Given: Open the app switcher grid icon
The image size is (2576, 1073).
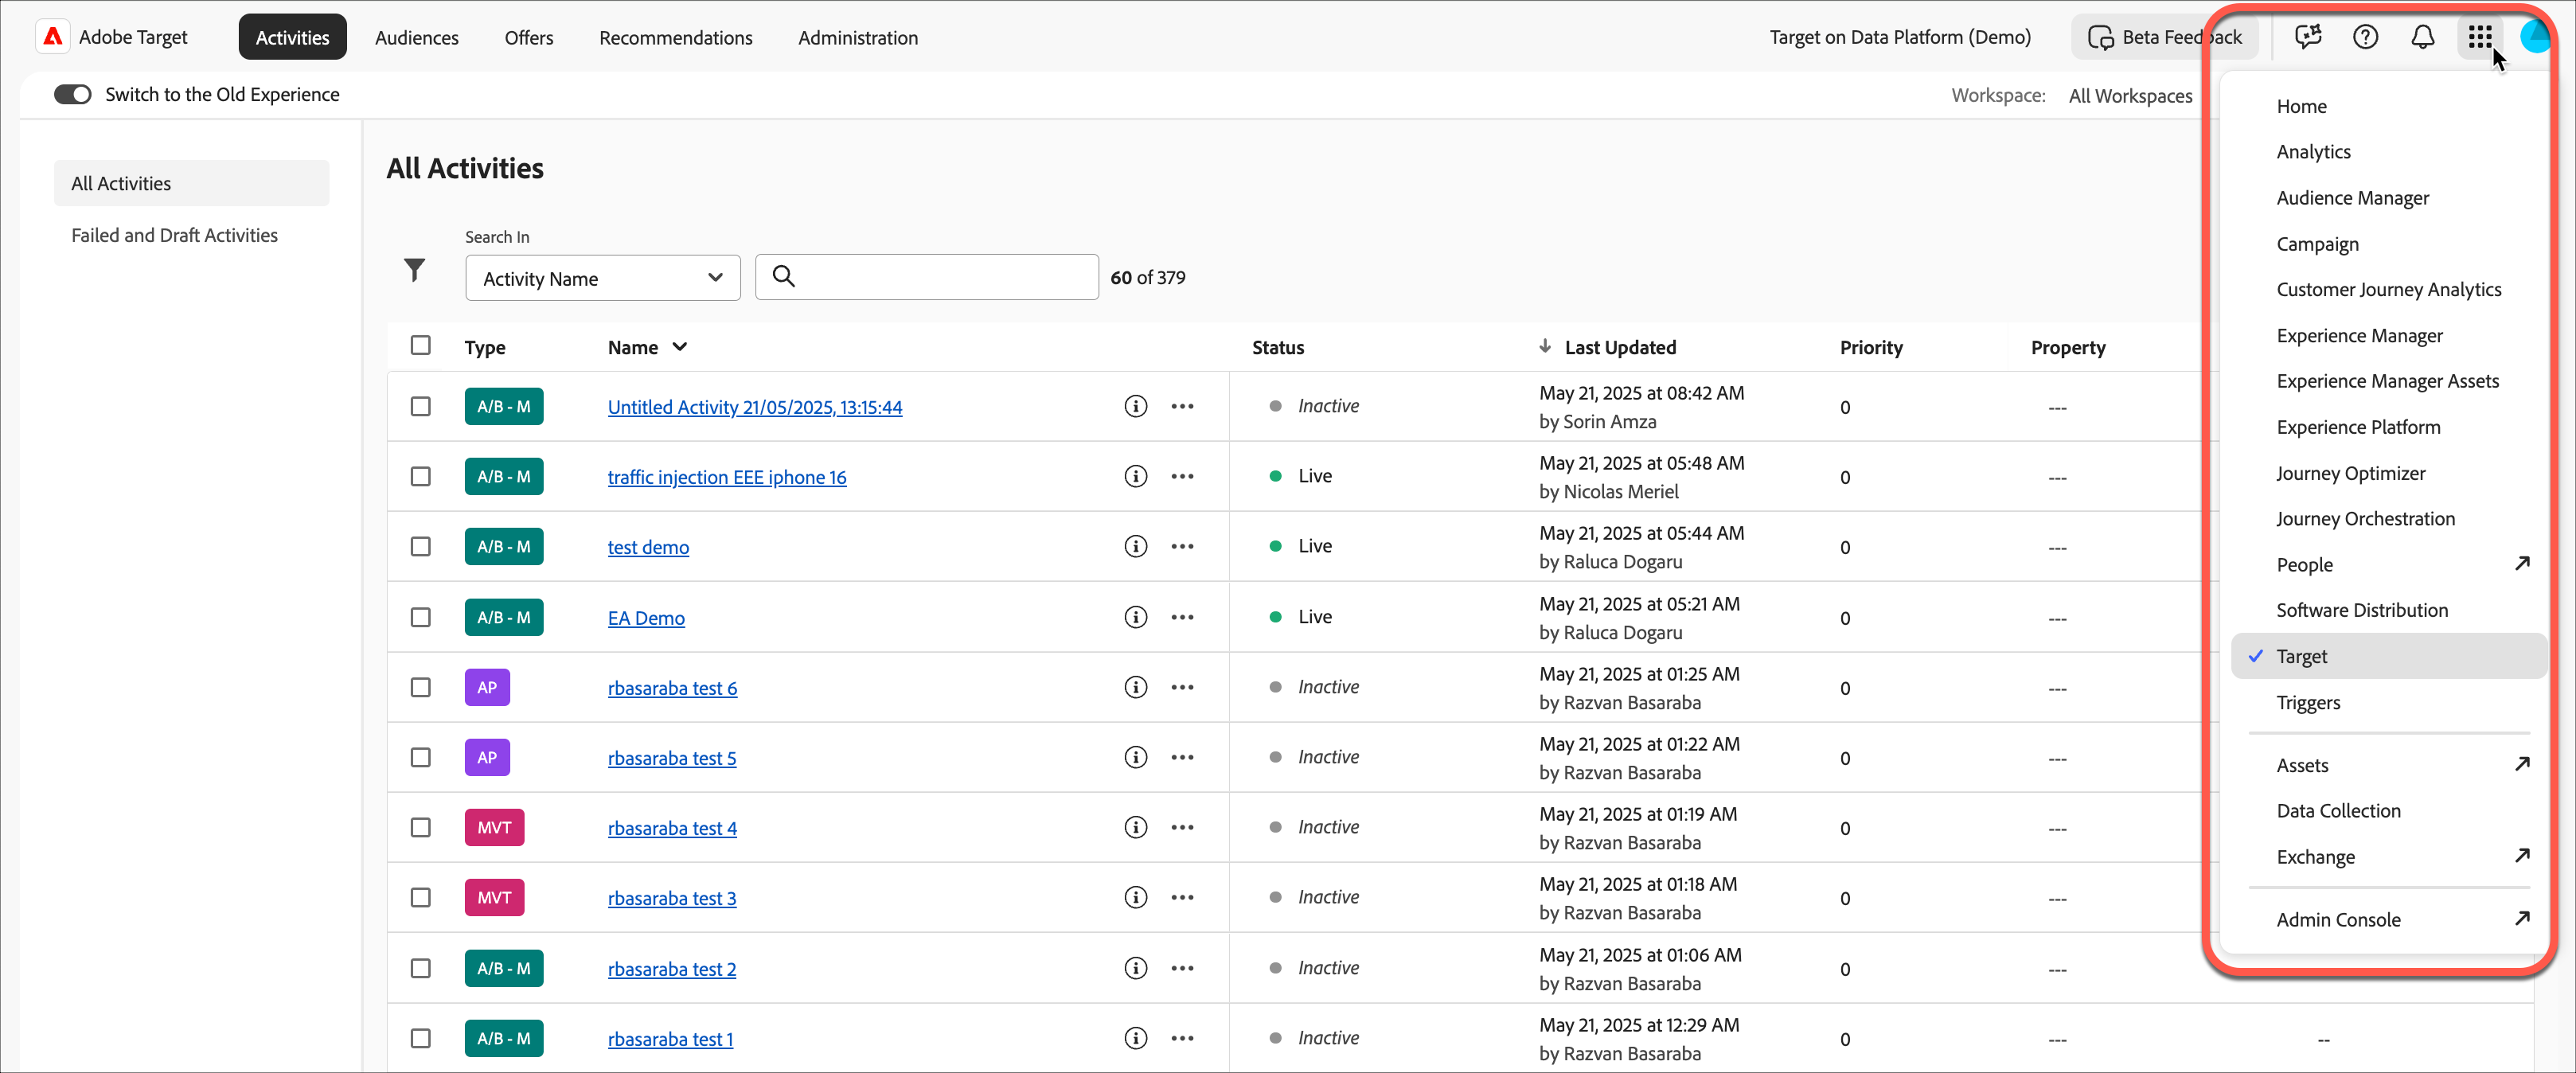Looking at the screenshot, I should tap(2479, 38).
